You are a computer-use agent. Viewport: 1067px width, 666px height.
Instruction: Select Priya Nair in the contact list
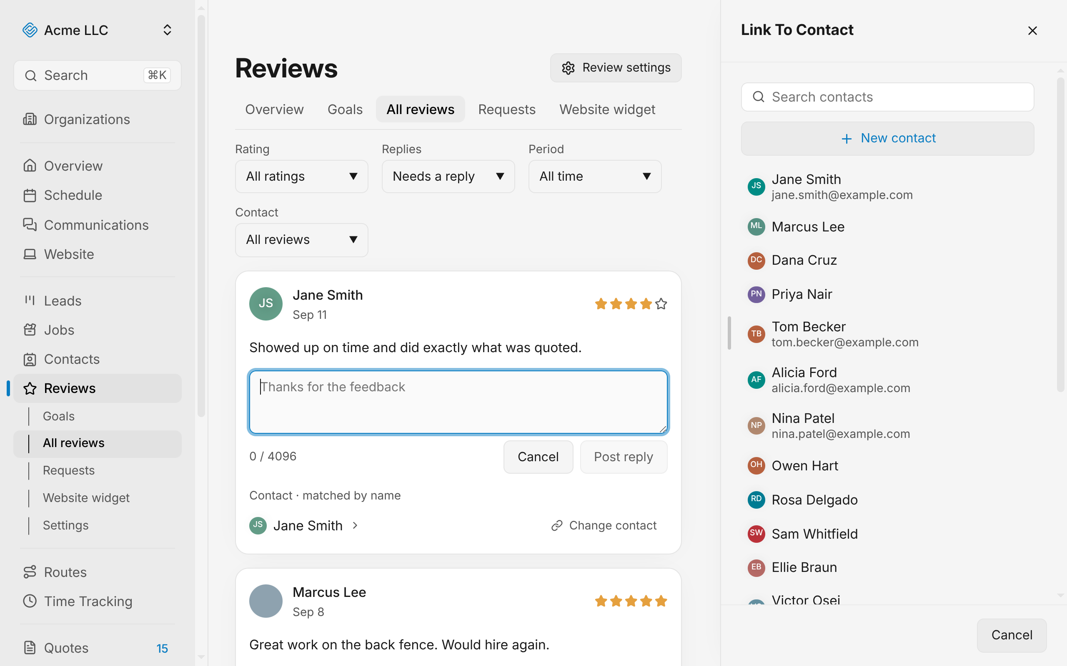point(887,294)
